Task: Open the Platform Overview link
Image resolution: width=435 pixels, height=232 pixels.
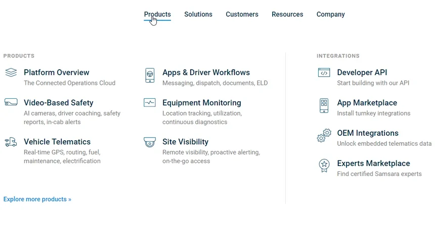Action: pyautogui.click(x=57, y=73)
